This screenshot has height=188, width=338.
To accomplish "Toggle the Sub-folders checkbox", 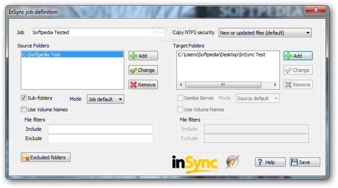I will [x=24, y=98].
